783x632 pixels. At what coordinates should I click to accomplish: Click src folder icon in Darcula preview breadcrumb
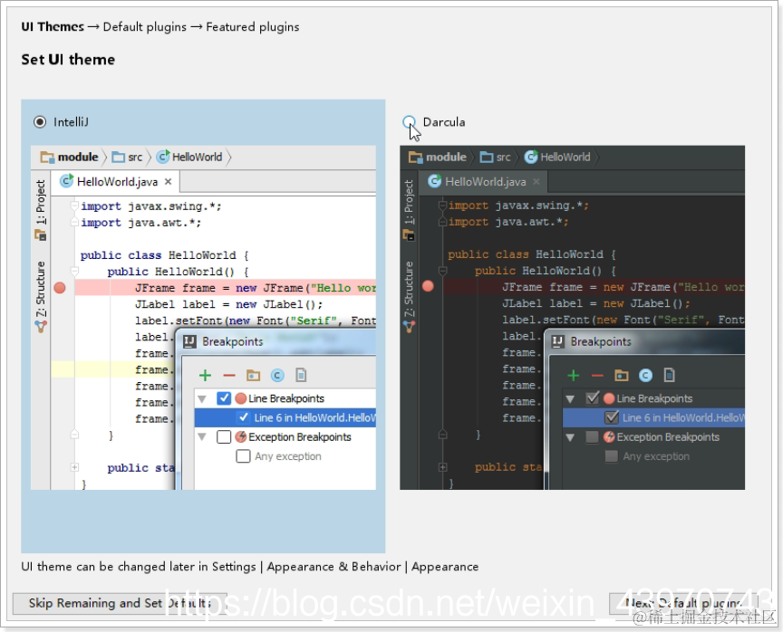pyautogui.click(x=487, y=158)
